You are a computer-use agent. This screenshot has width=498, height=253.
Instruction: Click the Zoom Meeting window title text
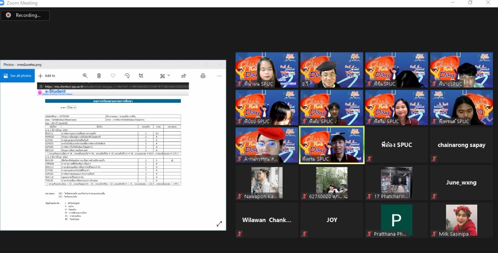coord(22,3)
